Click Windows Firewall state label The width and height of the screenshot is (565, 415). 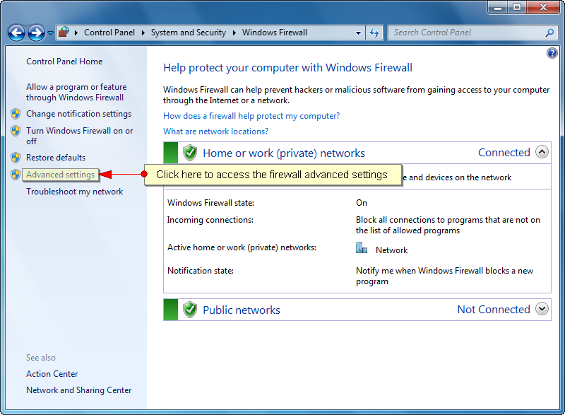(210, 203)
